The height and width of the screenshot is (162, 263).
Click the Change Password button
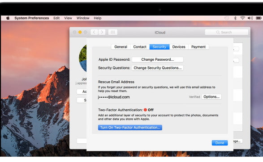coord(158,59)
